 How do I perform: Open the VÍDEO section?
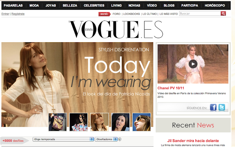(x=152, y=6)
